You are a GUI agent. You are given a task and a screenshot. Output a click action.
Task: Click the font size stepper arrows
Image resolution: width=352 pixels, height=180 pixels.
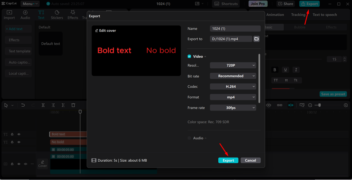(345, 59)
